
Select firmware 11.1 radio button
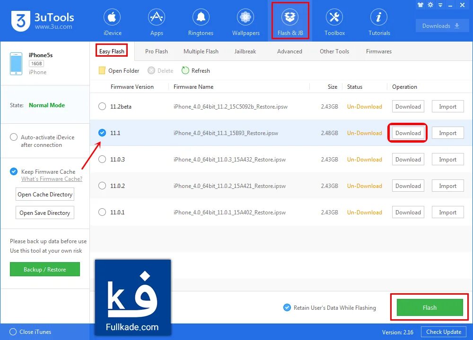tap(102, 133)
